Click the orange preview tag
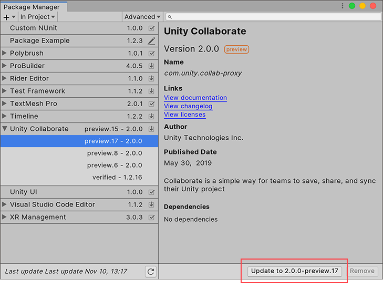The image size is (383, 289). [x=236, y=49]
